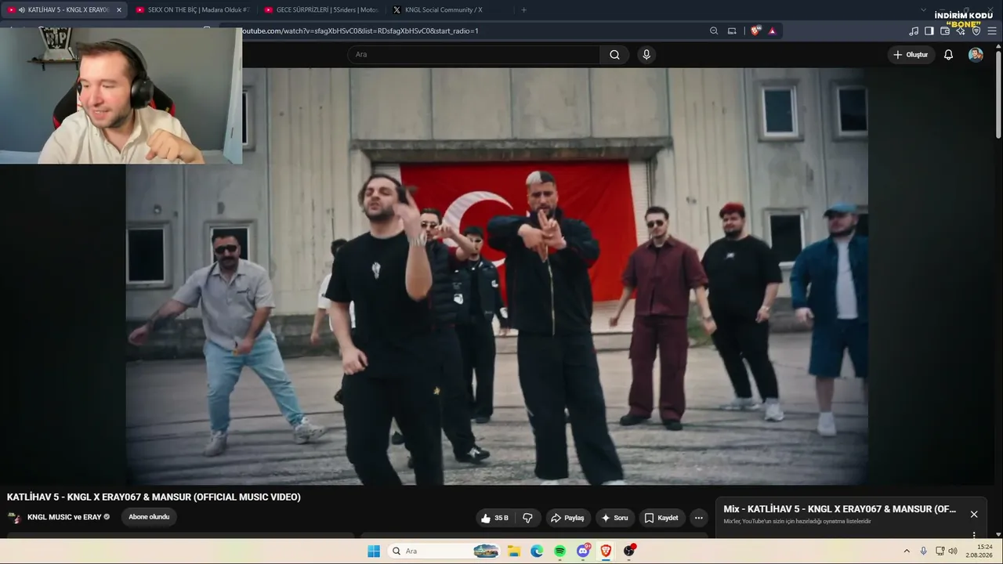
Task: Like the video with thumbs-up 35 B
Action: (x=495, y=518)
